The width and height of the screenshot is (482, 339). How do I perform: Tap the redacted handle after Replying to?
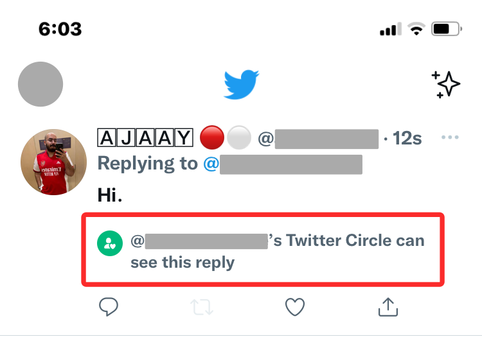coord(290,164)
